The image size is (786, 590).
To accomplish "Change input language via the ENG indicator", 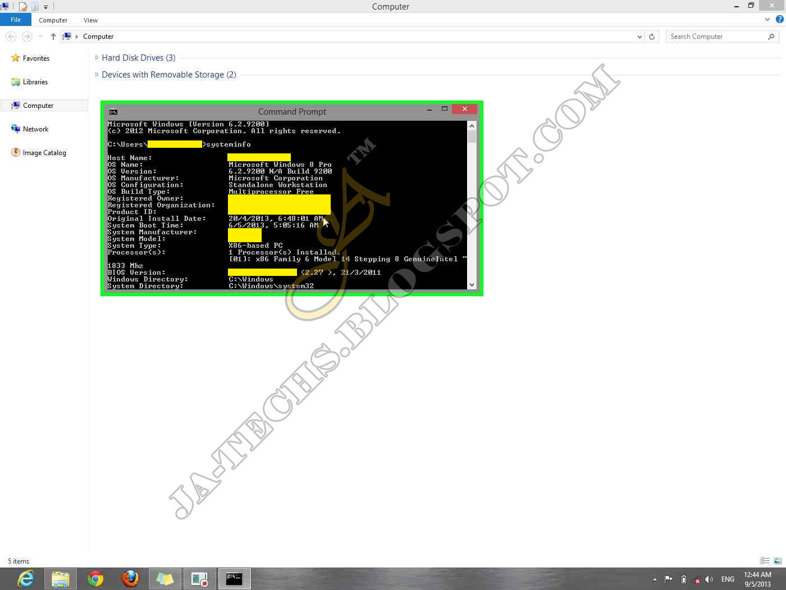I will click(728, 579).
